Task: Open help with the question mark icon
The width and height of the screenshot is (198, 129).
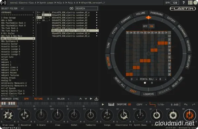Action: (183, 3)
